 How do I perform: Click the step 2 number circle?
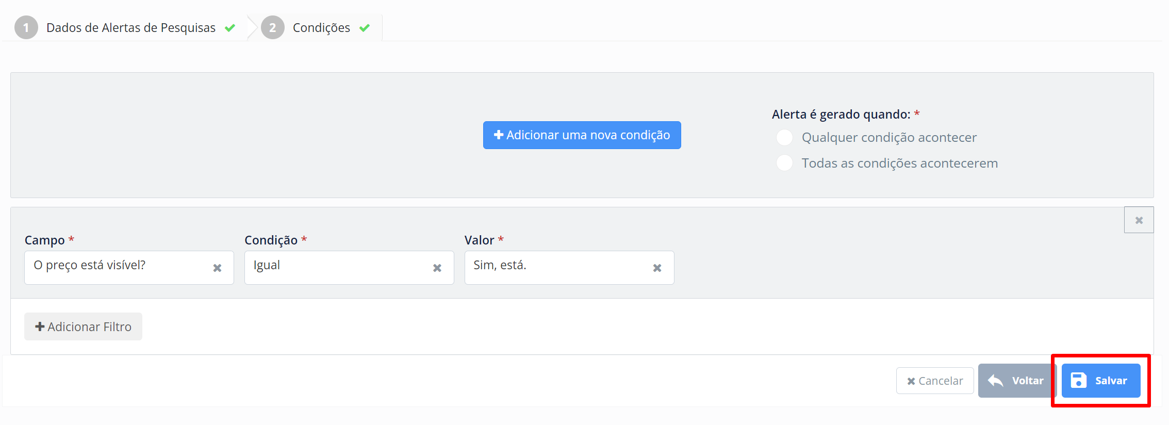click(x=273, y=28)
